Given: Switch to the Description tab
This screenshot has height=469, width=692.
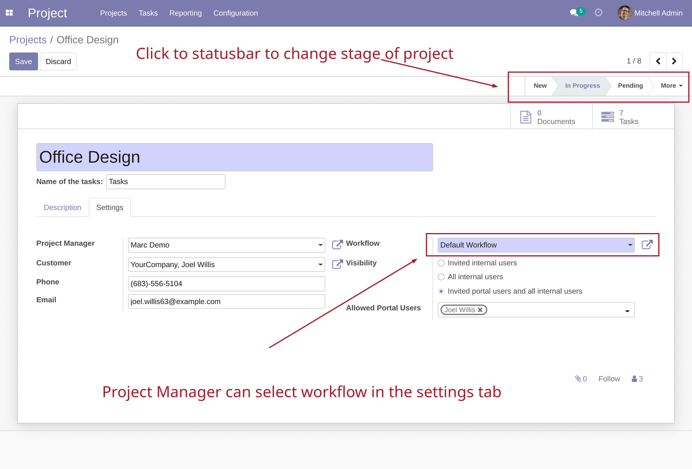Looking at the screenshot, I should pyautogui.click(x=62, y=207).
